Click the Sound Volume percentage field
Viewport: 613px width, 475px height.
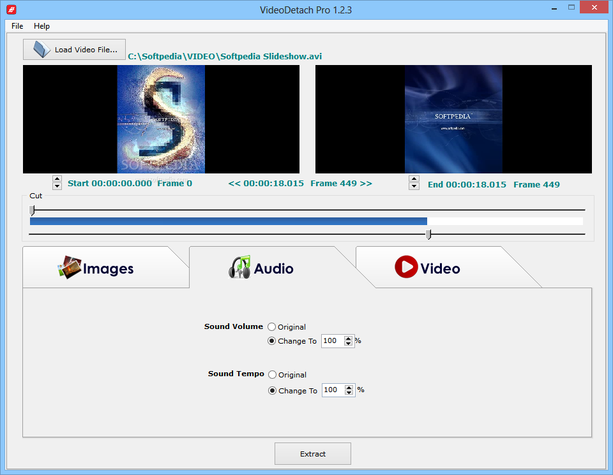tap(333, 340)
